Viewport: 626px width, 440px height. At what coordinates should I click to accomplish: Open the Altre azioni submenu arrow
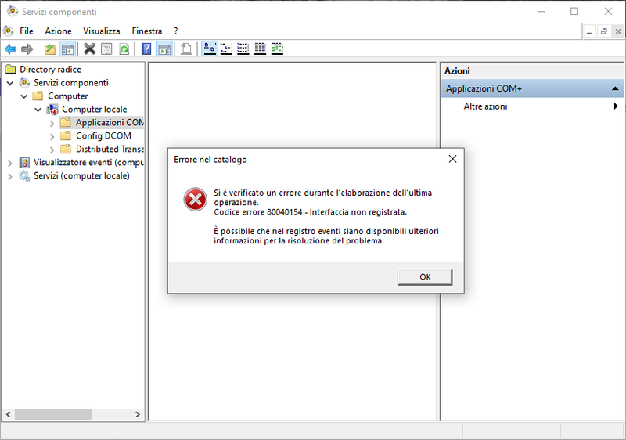[x=616, y=106]
